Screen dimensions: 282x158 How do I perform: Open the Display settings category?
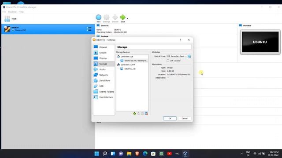pos(104,58)
